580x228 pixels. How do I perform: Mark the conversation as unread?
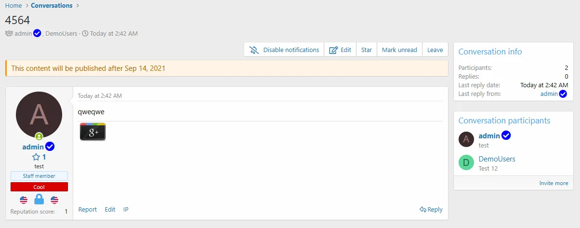(x=399, y=50)
